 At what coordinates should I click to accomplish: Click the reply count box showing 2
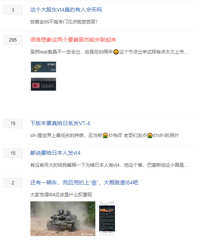13,183
